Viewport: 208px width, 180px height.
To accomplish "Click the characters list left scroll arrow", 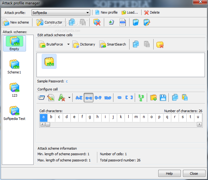I will point(42,125).
